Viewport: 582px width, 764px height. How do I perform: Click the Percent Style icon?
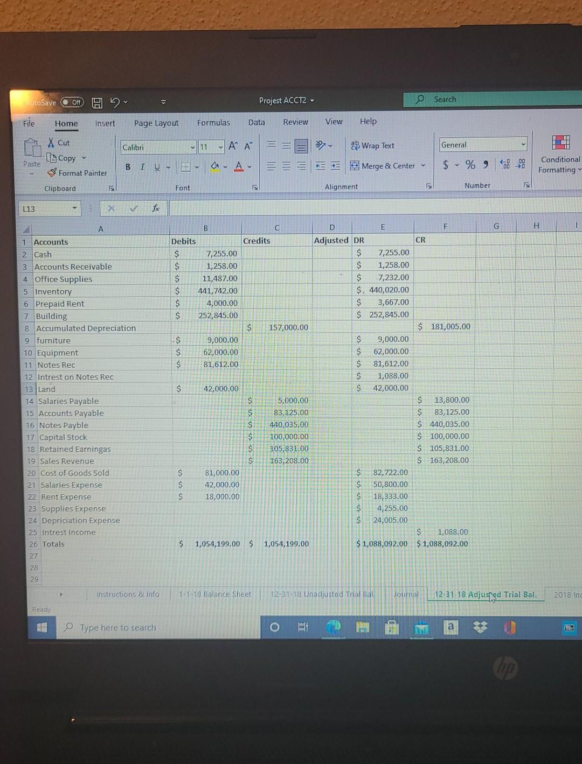[470, 165]
